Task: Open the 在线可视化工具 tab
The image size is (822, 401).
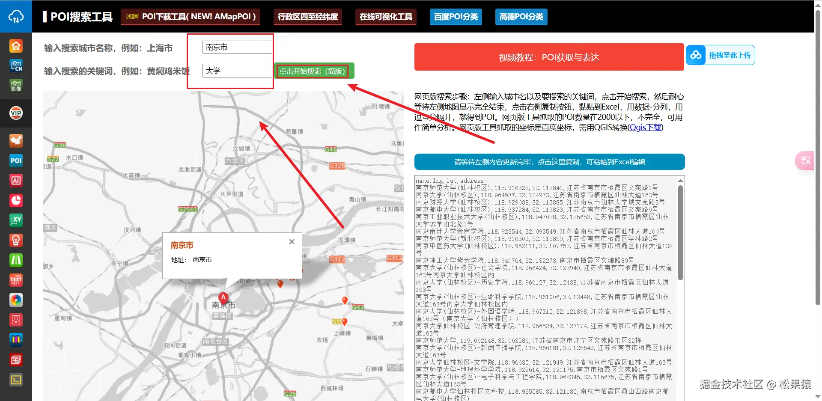Action: pyautogui.click(x=386, y=17)
